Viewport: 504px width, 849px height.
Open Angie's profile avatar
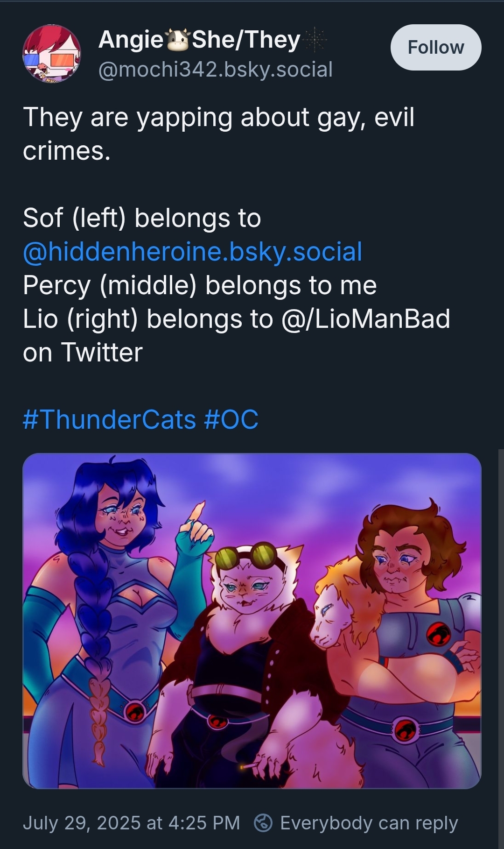point(51,54)
